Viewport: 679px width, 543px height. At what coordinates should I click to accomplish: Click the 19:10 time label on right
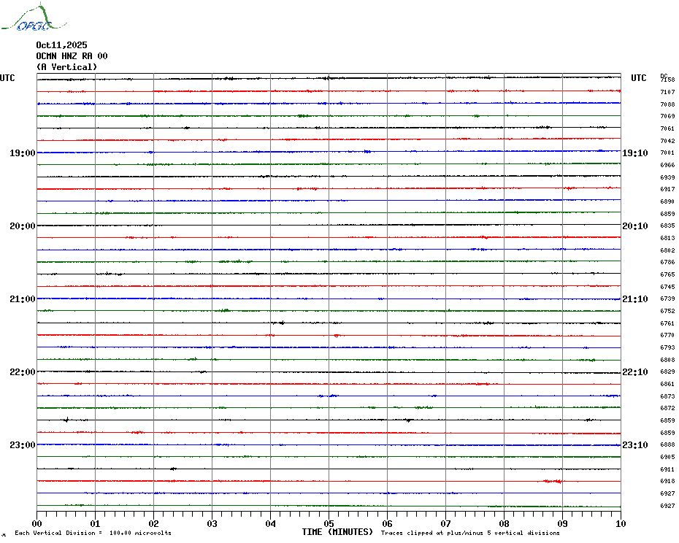(634, 153)
